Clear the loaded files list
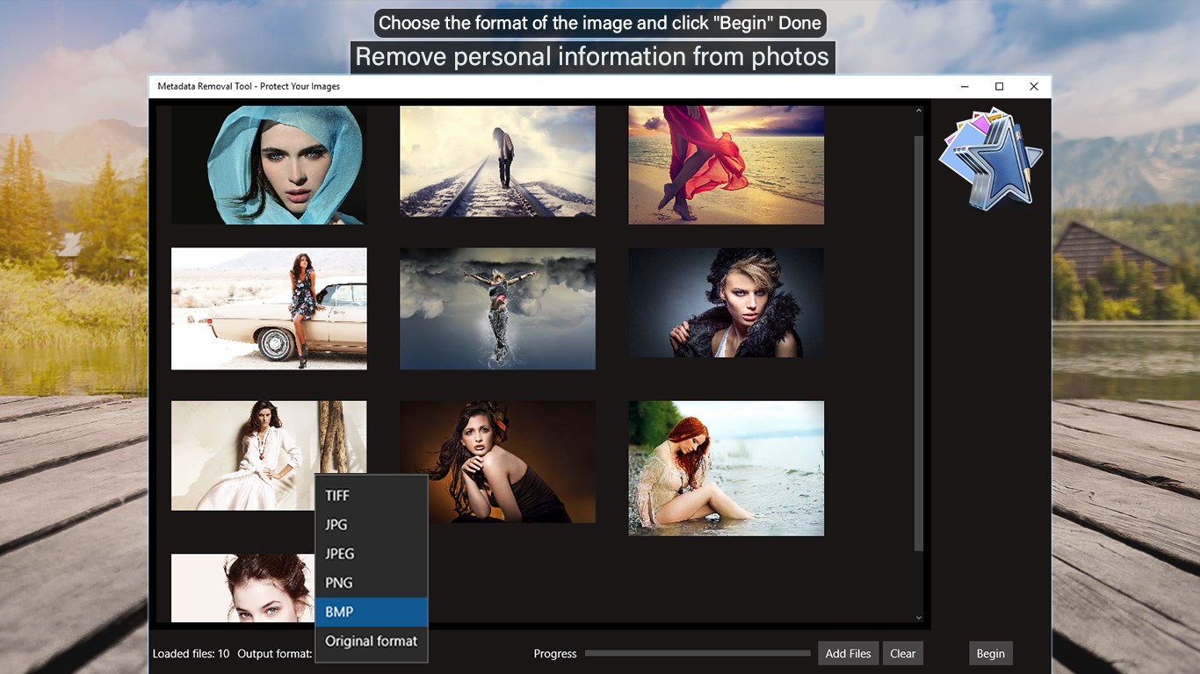 click(903, 653)
